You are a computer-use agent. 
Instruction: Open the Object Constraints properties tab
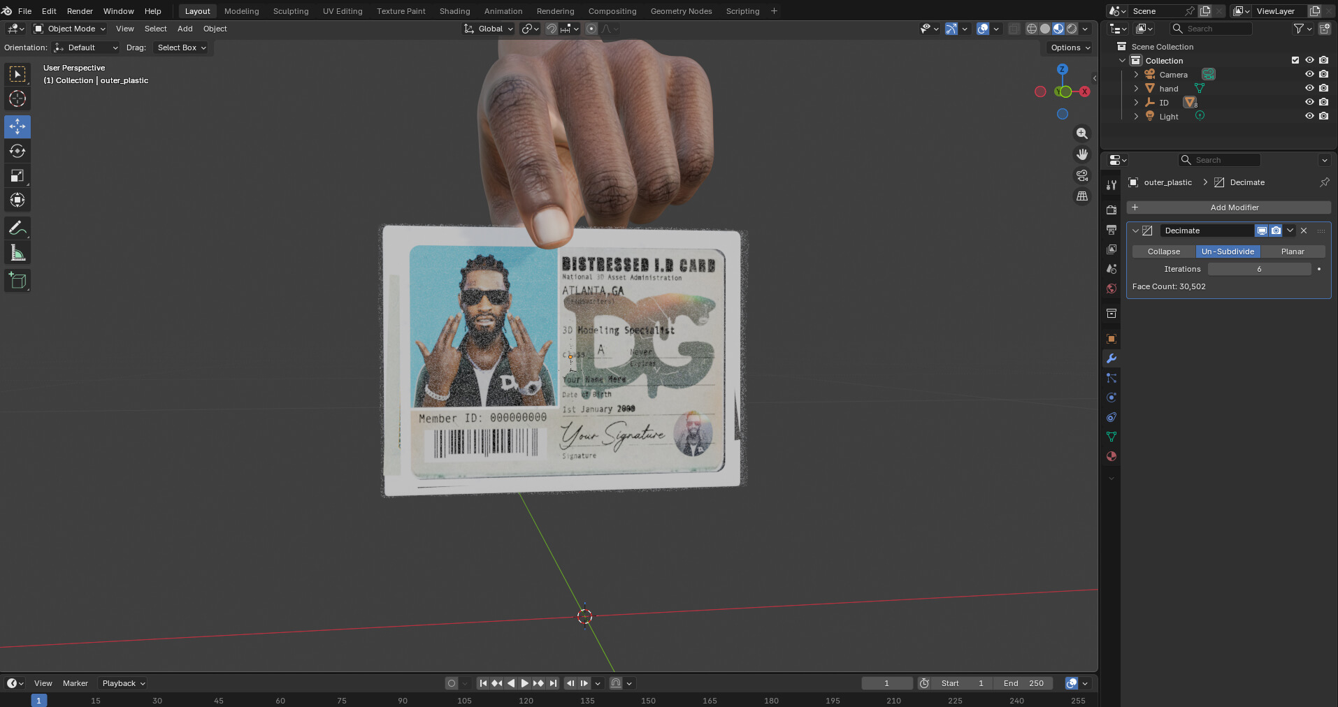1112,417
